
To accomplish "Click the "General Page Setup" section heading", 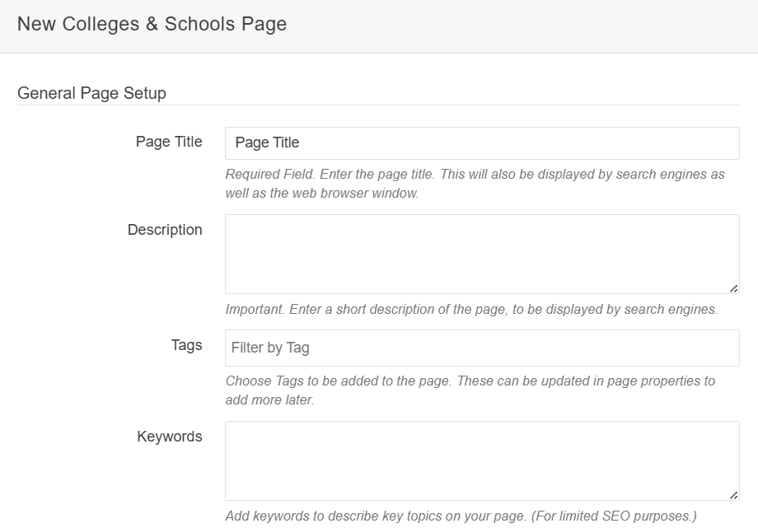I will click(x=91, y=93).
